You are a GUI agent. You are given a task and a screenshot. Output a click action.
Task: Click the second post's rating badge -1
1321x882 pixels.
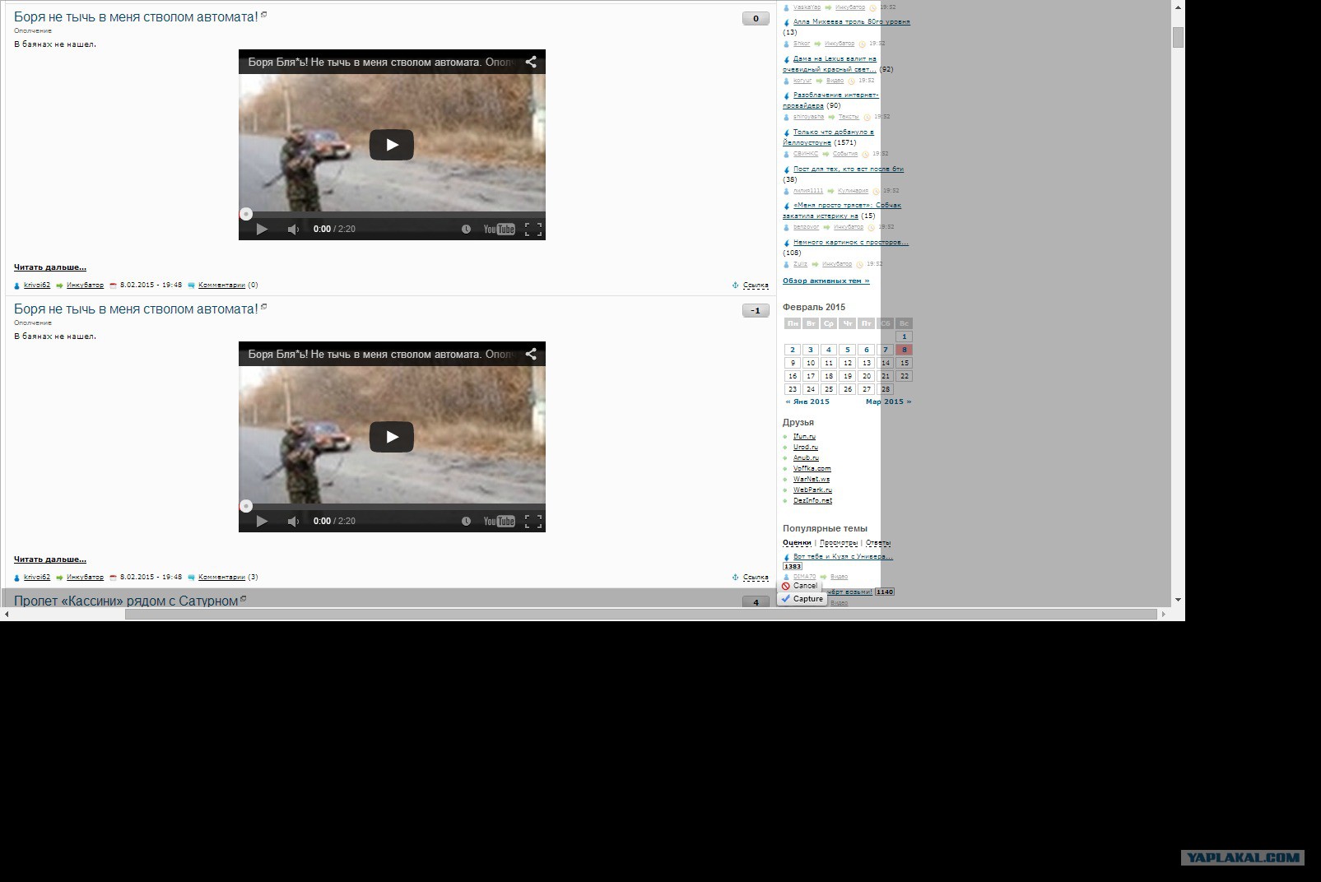coord(756,310)
